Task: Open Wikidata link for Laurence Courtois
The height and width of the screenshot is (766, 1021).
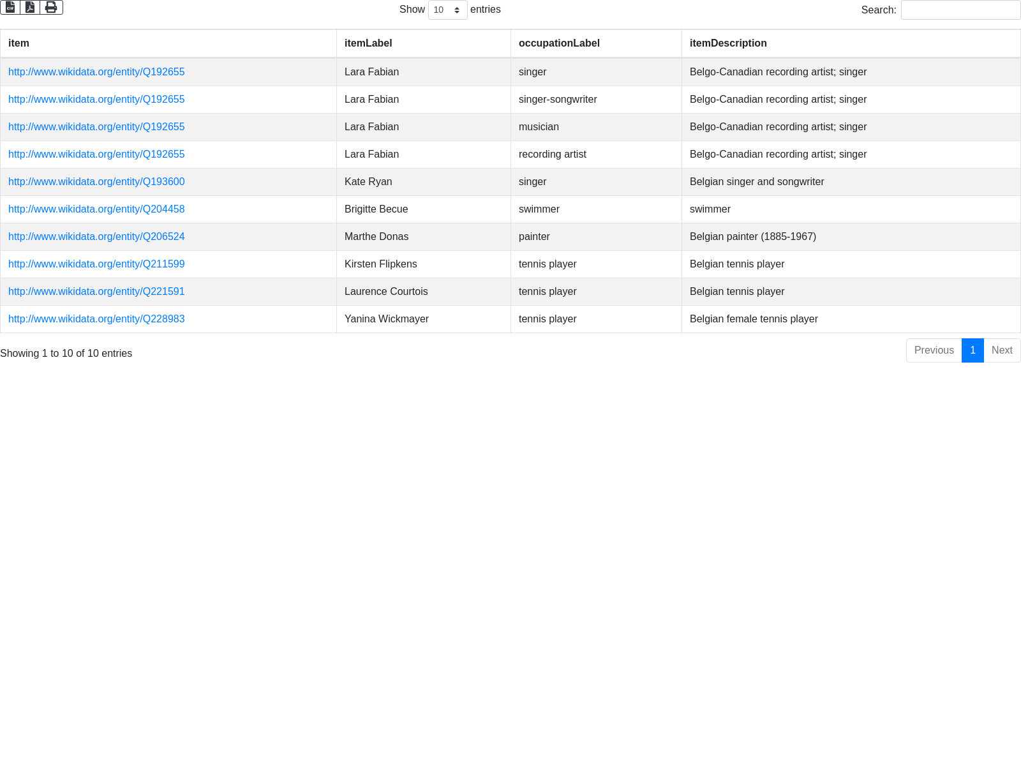Action: pyautogui.click(x=96, y=292)
